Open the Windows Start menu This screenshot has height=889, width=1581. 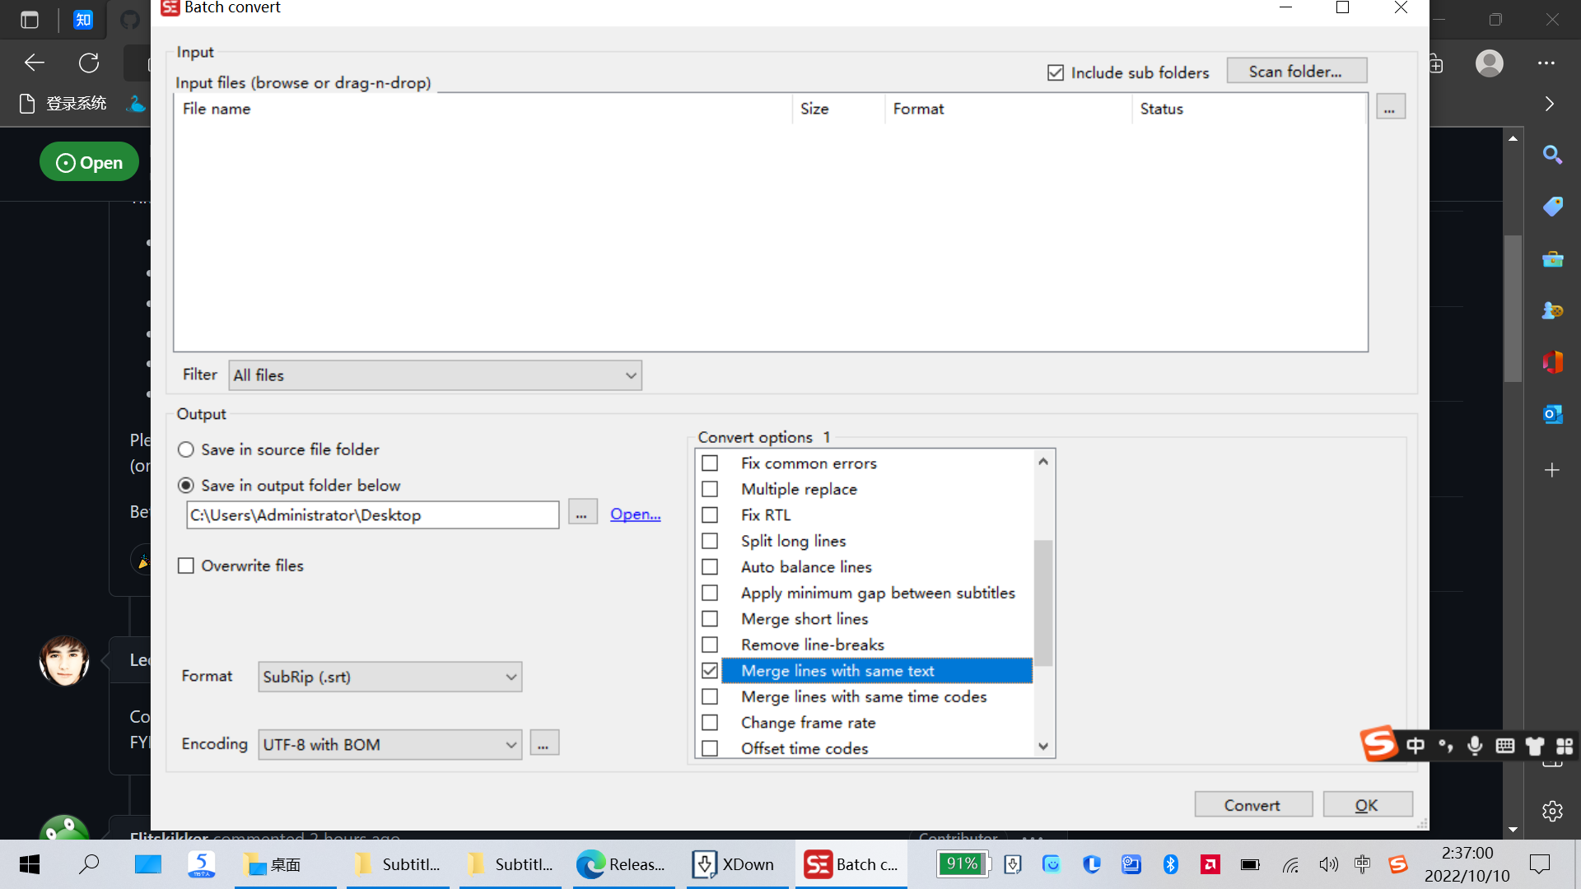[x=28, y=864]
